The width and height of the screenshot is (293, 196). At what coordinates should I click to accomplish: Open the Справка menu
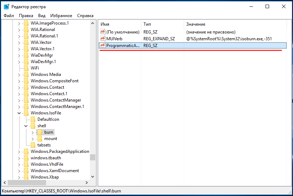pos(85,16)
